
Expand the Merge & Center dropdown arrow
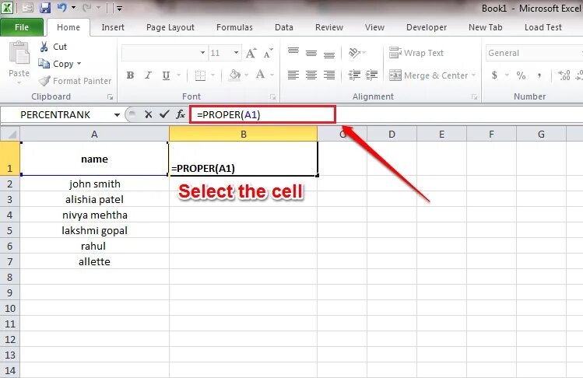coord(473,75)
